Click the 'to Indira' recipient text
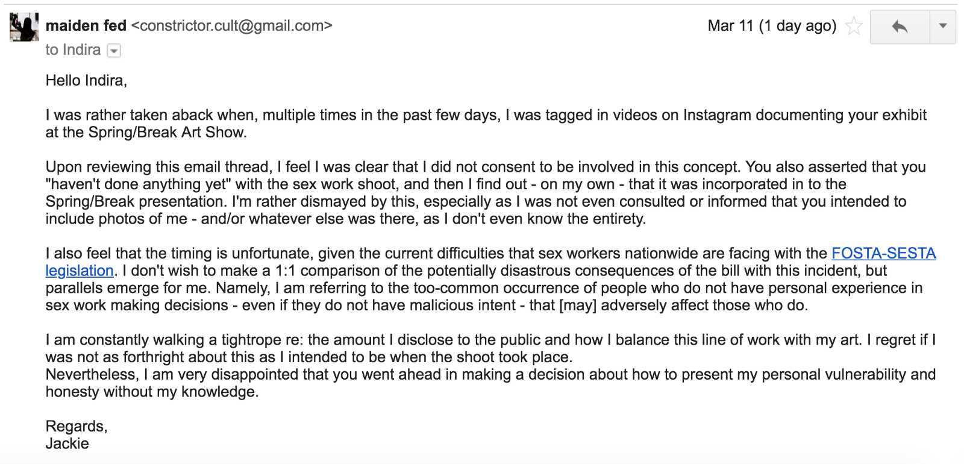This screenshot has height=464, width=964. (x=73, y=50)
